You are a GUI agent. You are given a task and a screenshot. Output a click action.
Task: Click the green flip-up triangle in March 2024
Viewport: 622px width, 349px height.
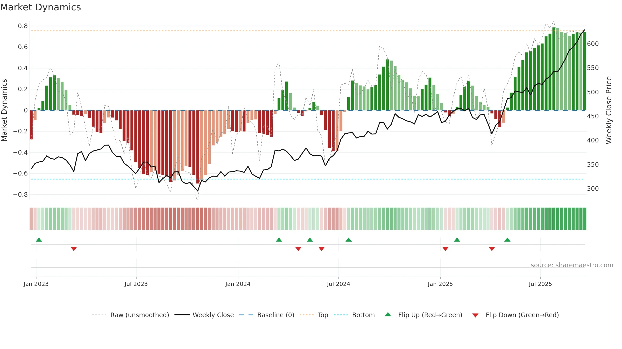(x=279, y=240)
